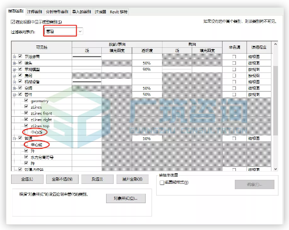289x230 pixels.
Task: Select the 模型类别 tab
Action: pos(16,11)
